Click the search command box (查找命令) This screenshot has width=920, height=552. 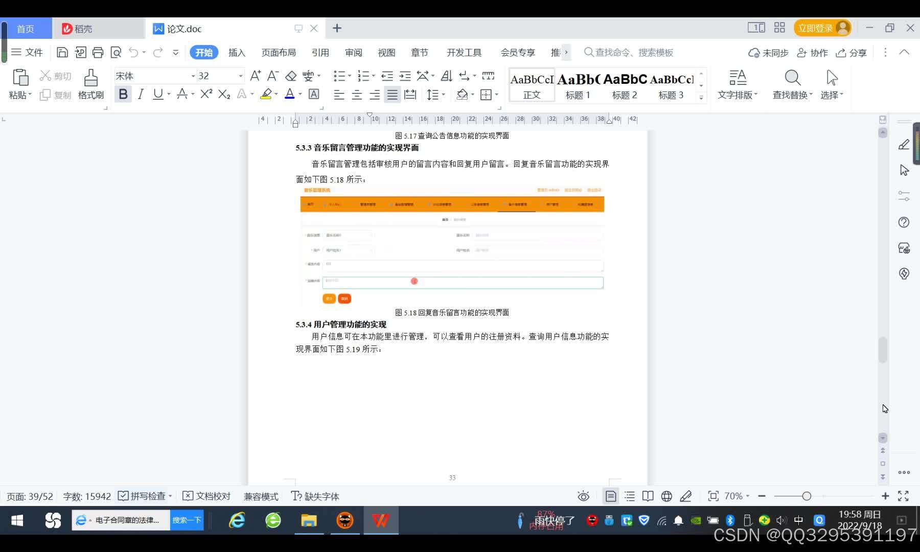click(629, 52)
